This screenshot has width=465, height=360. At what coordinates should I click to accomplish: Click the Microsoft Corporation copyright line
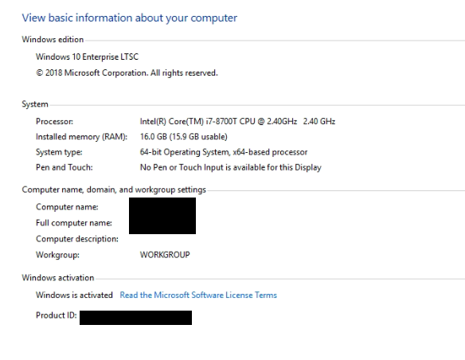(127, 73)
